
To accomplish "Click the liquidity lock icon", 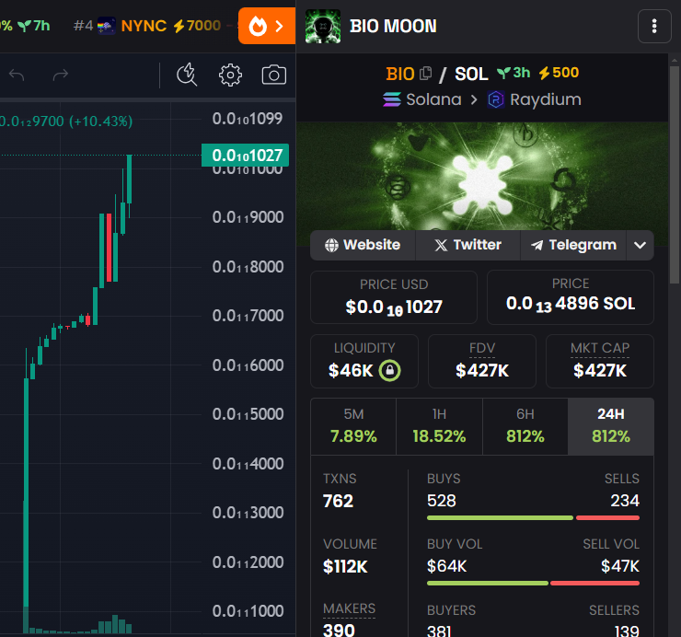I will point(389,371).
